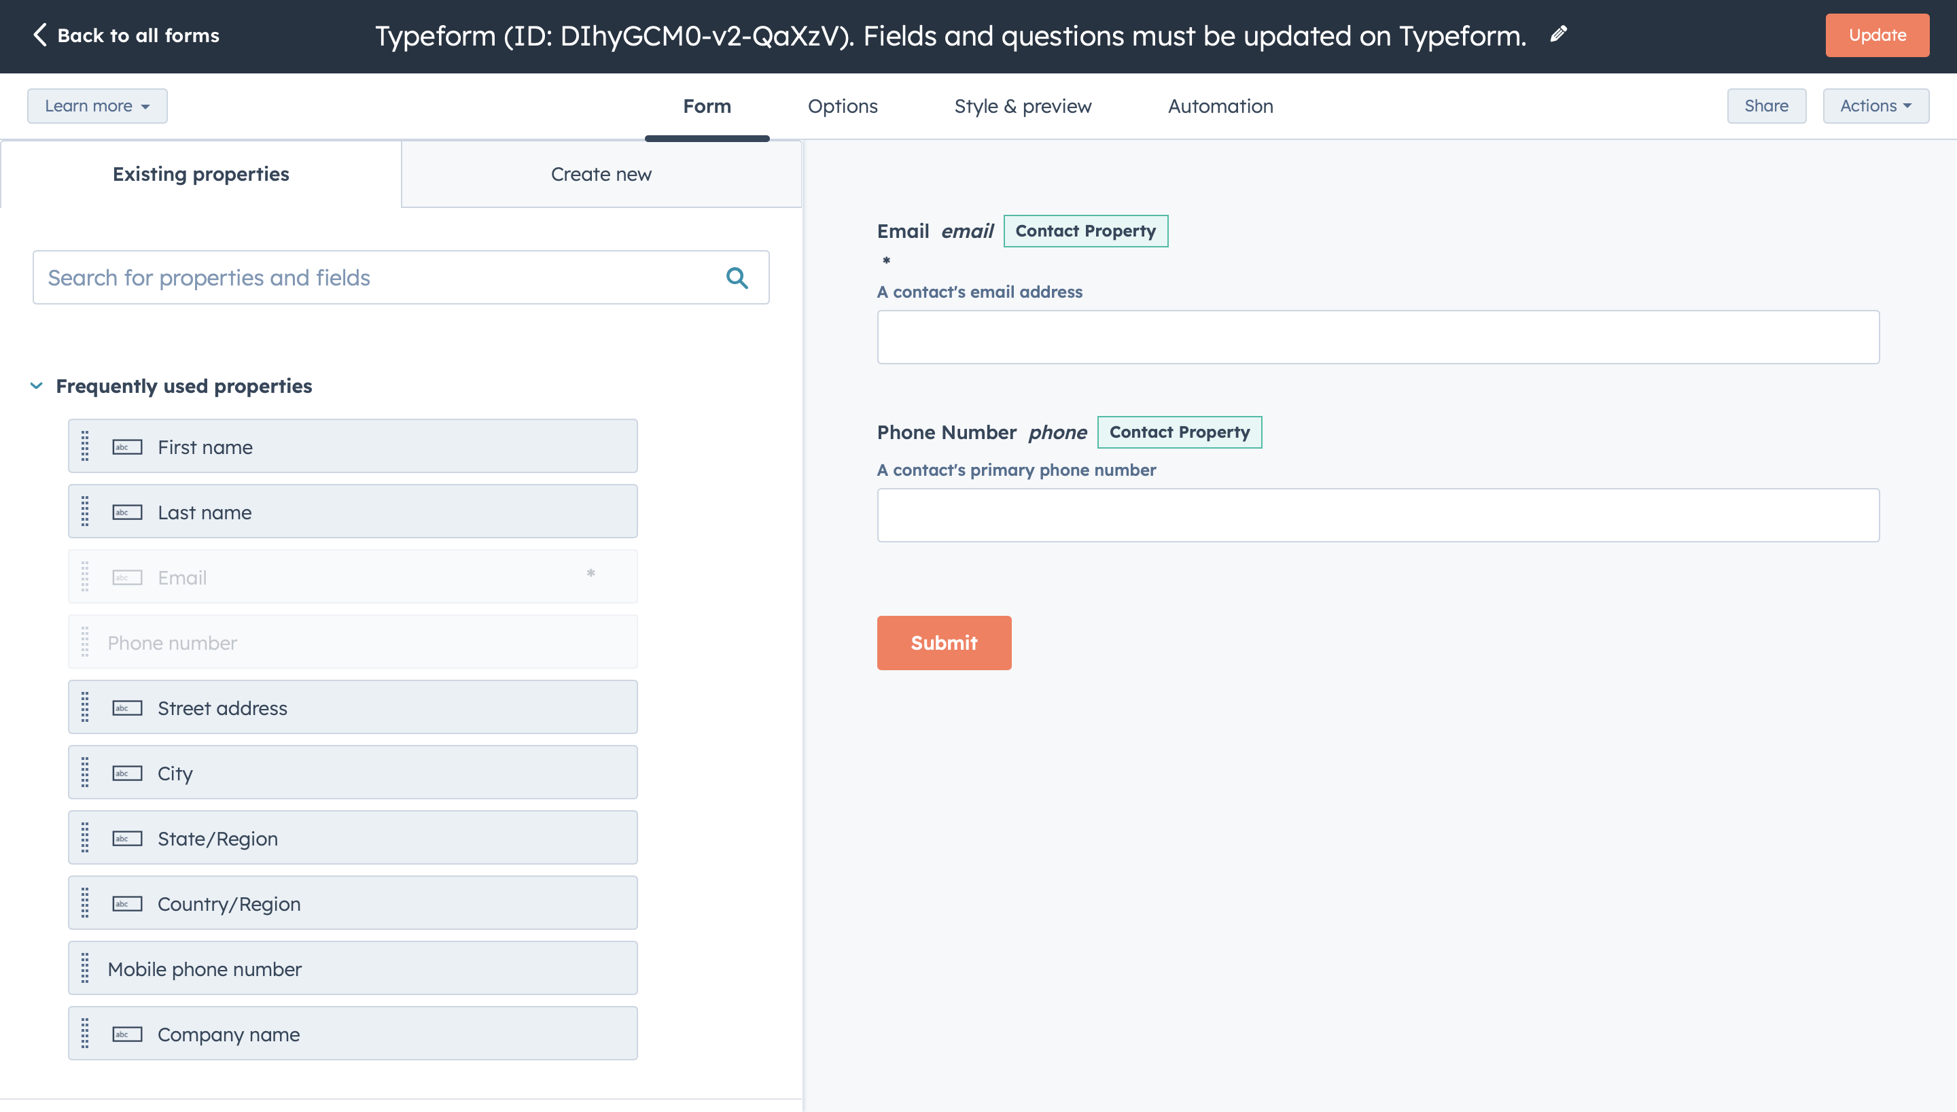Screen dimensions: 1957x1112
Task: Grab the drag handle of Street address
Action: pos(85,707)
